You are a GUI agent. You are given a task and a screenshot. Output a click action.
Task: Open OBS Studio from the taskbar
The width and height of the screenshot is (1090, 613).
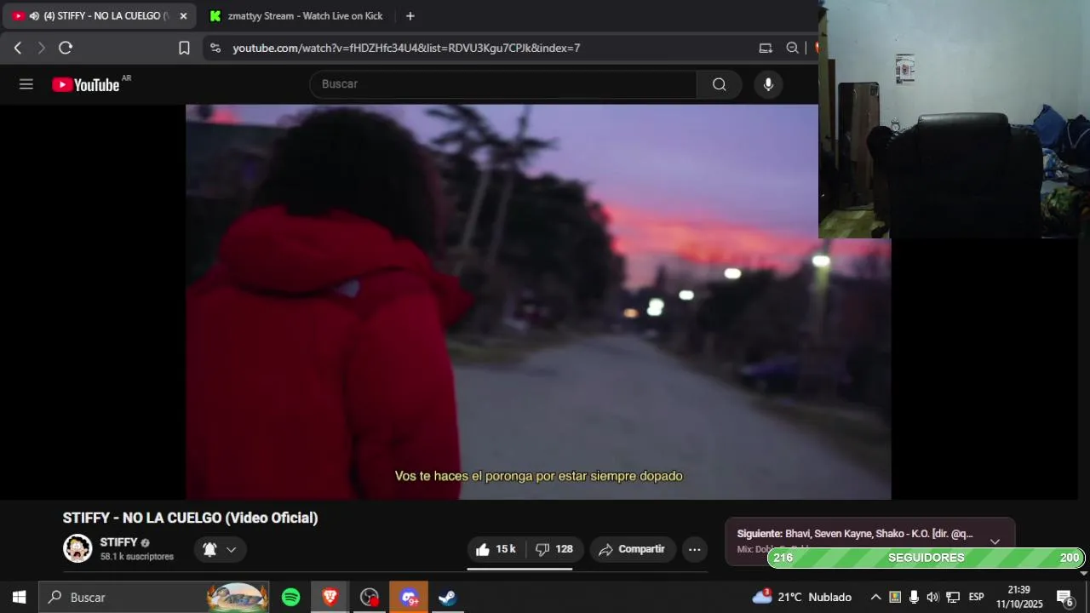coord(370,597)
